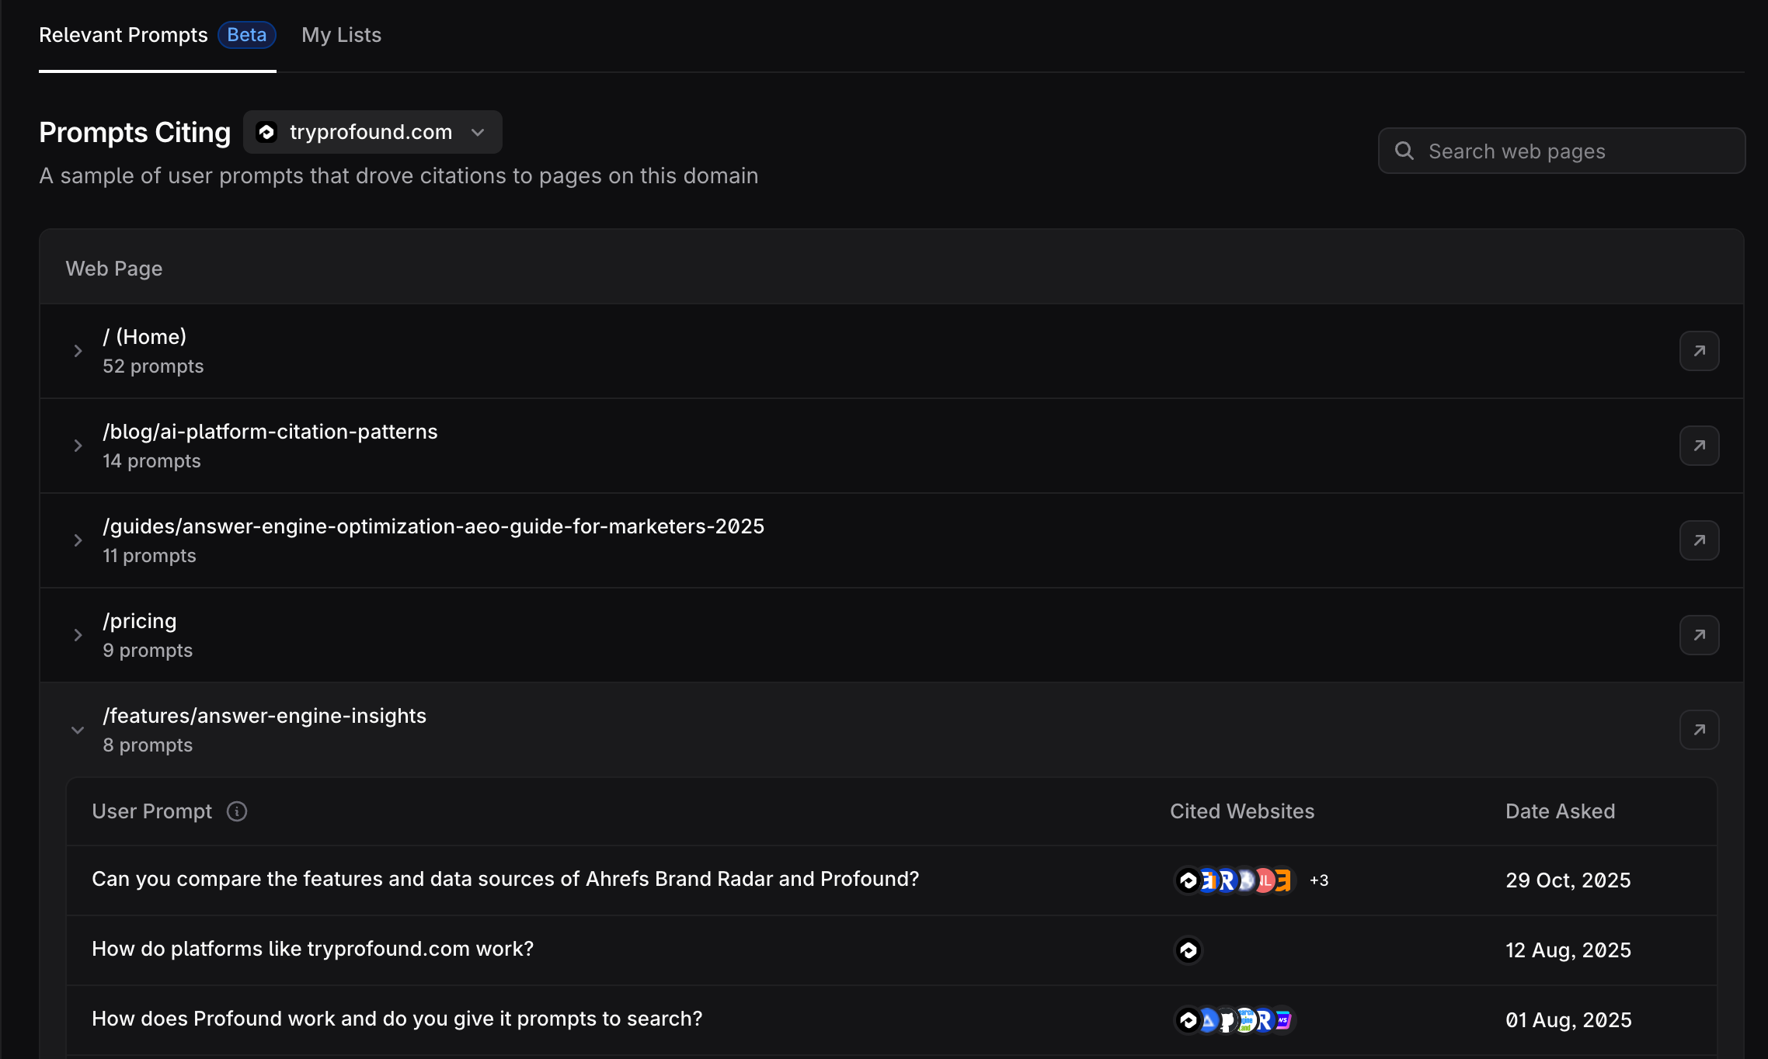The image size is (1768, 1059).
Task: Open the external link for /blog/ai-platform-citation-patterns
Action: [1699, 446]
